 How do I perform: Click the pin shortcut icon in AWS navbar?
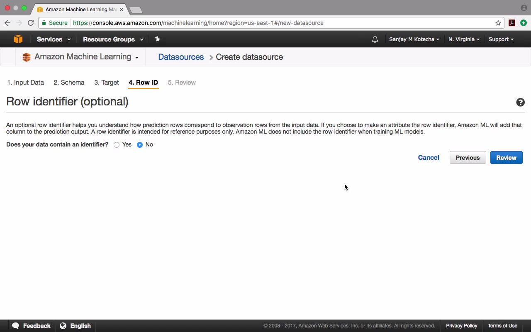tap(157, 39)
